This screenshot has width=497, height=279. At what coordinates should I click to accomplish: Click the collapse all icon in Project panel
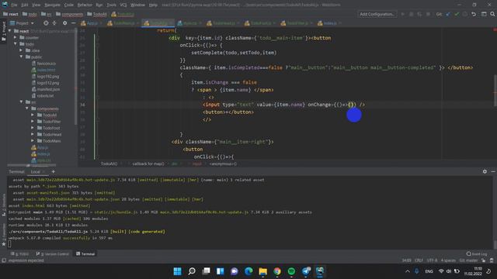click(x=54, y=23)
